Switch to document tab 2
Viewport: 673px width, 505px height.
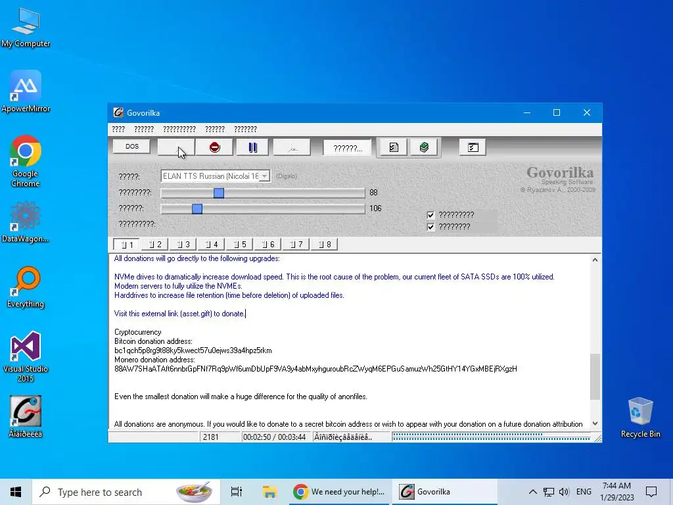coord(154,245)
